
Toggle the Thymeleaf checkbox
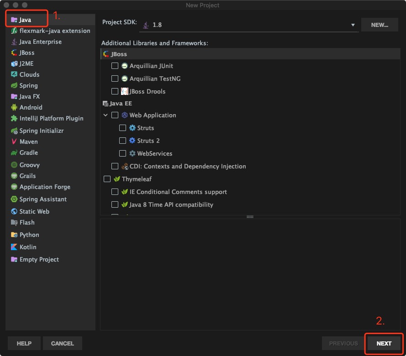point(107,179)
